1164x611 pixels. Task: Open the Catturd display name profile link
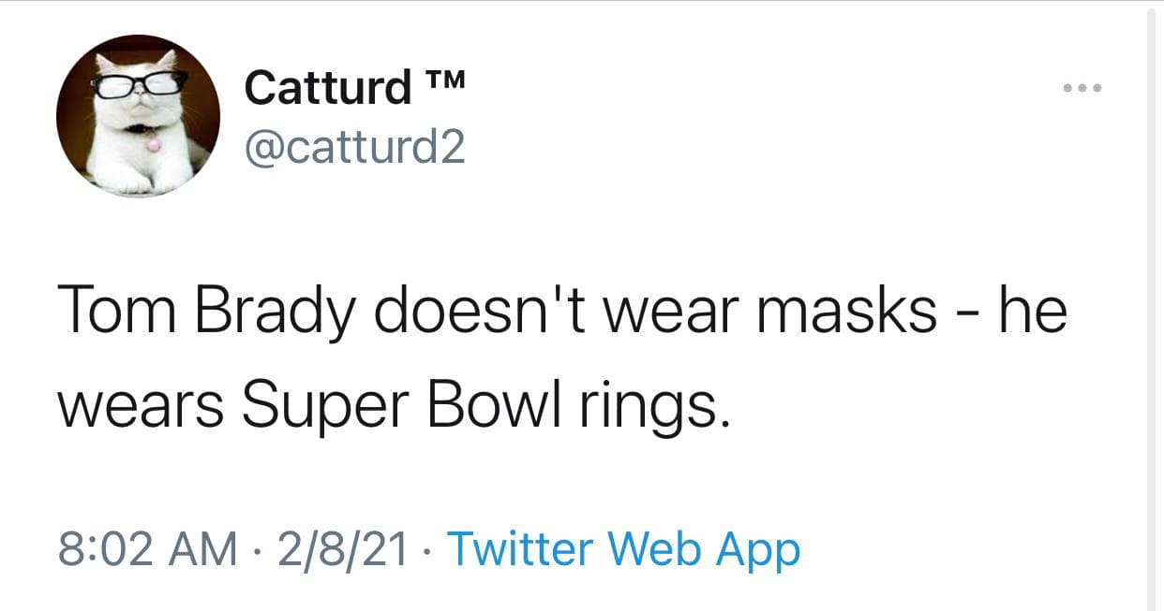click(328, 88)
